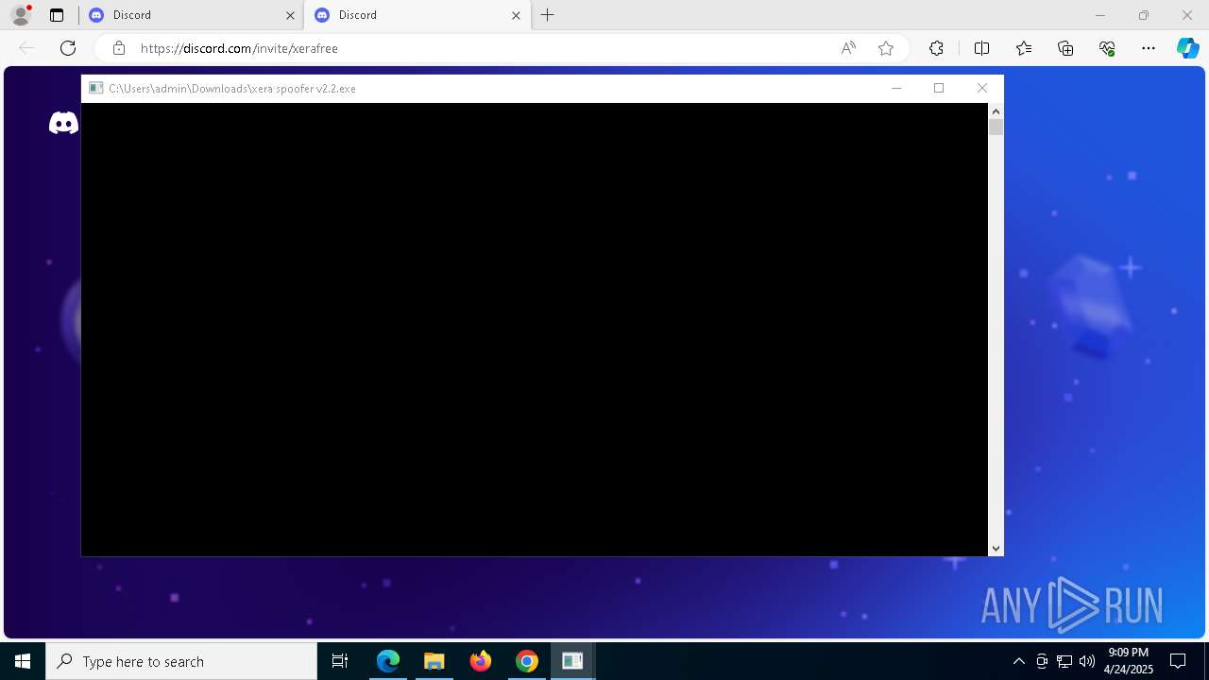Open Task View from the taskbar
This screenshot has height=680, width=1209.
tap(340, 661)
